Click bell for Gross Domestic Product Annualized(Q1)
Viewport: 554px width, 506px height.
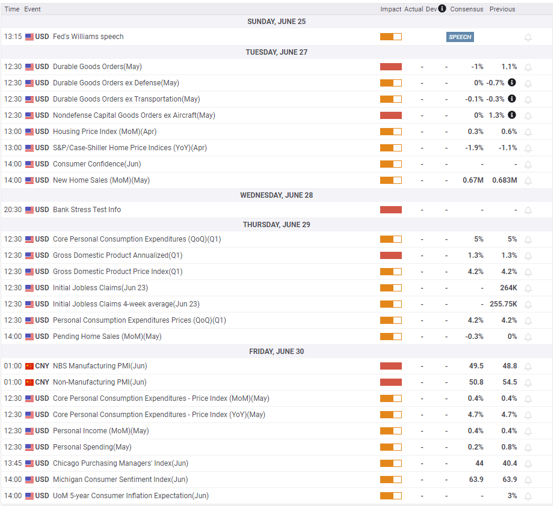point(528,256)
